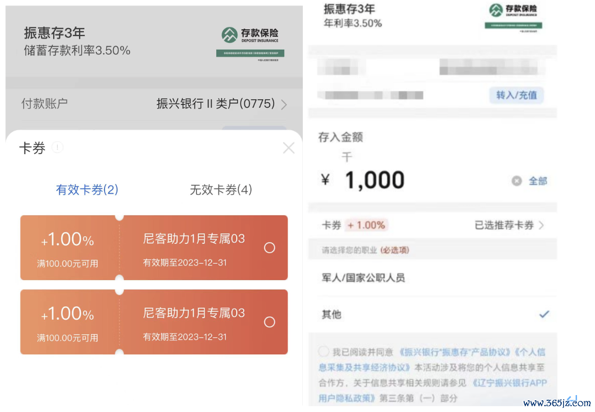
Task: Choose 军人/国家公职人员 as occupation
Action: click(x=433, y=278)
